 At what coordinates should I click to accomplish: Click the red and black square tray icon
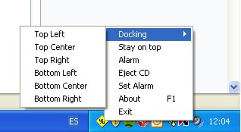[x=183, y=123]
